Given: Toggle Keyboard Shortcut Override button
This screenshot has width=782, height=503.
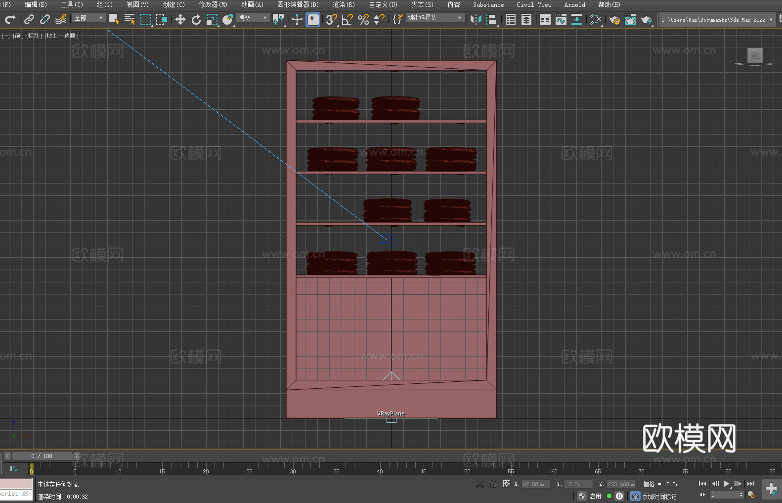Looking at the screenshot, I should [x=313, y=19].
